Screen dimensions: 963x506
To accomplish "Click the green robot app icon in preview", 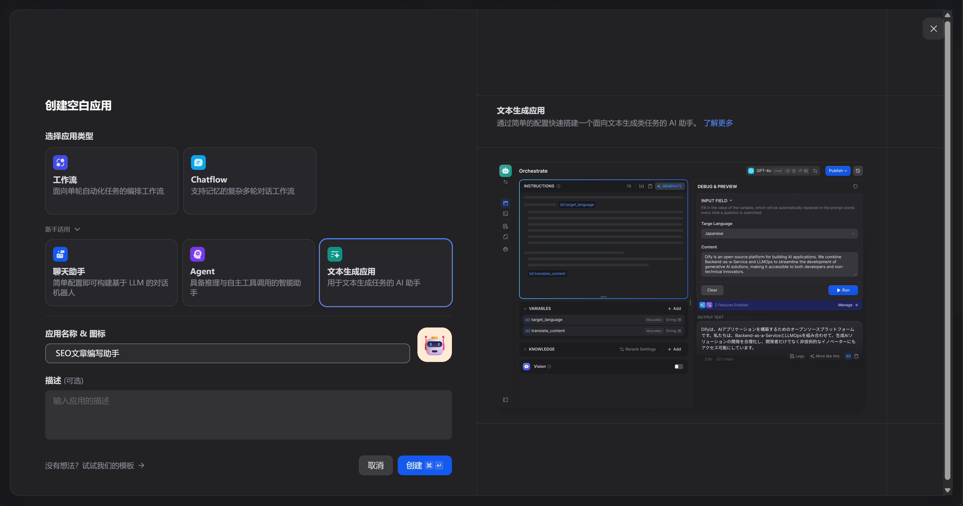I will [505, 171].
